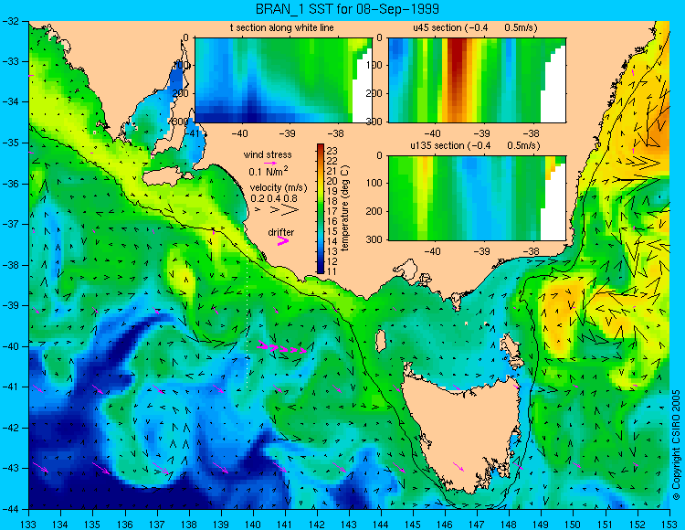Click longitude label 141 on the bottom axis

coord(285,525)
